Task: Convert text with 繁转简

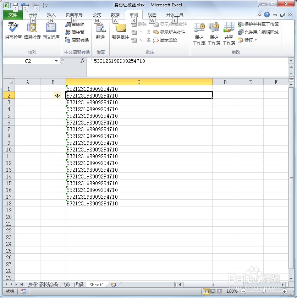Action: click(75, 24)
